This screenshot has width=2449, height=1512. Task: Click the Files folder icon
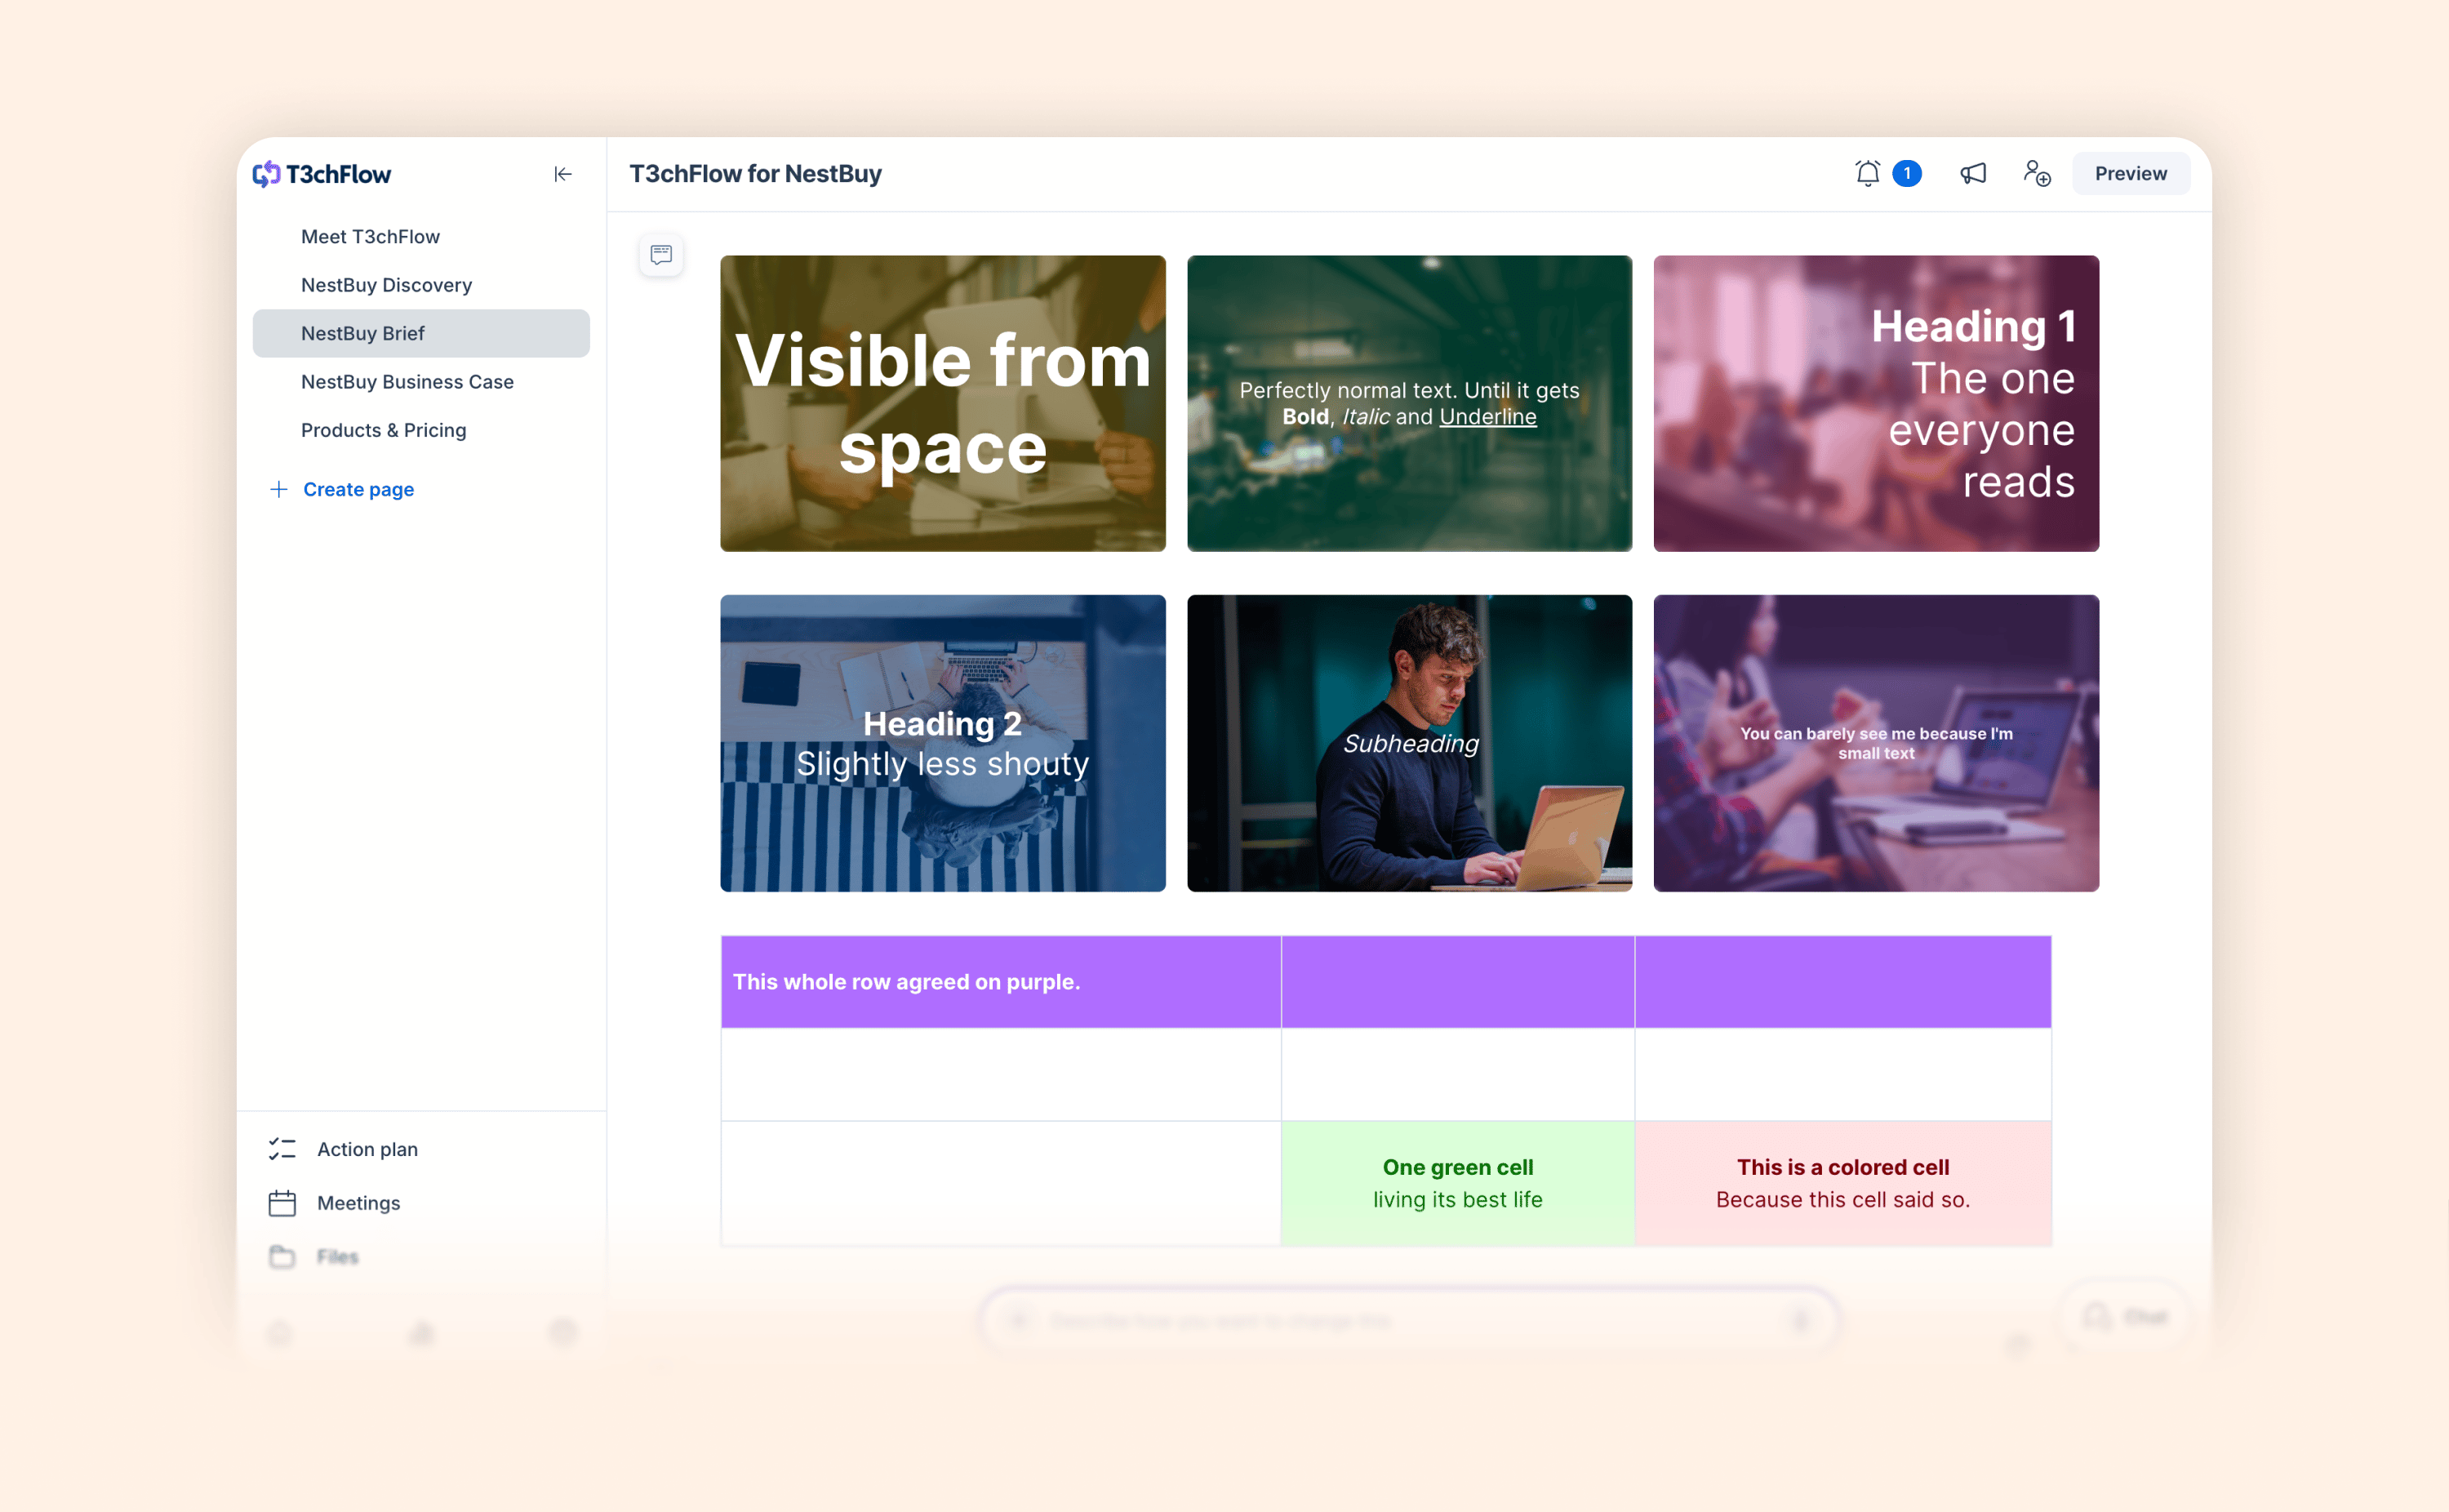tap(282, 1257)
